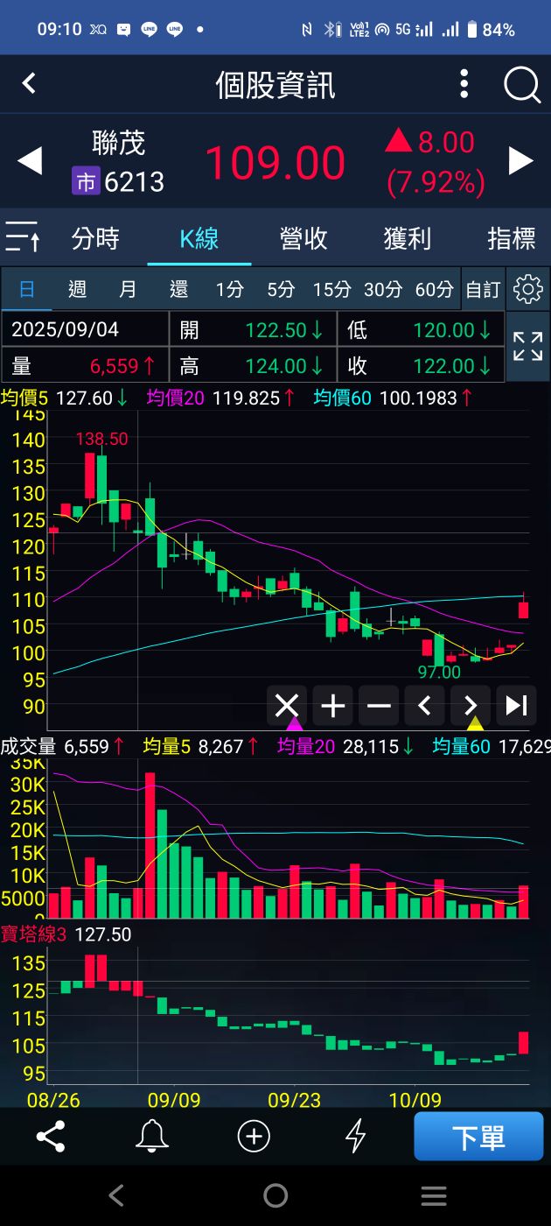551x1226 pixels.
Task: Tap the 均量60 volume average label
Action: (463, 747)
